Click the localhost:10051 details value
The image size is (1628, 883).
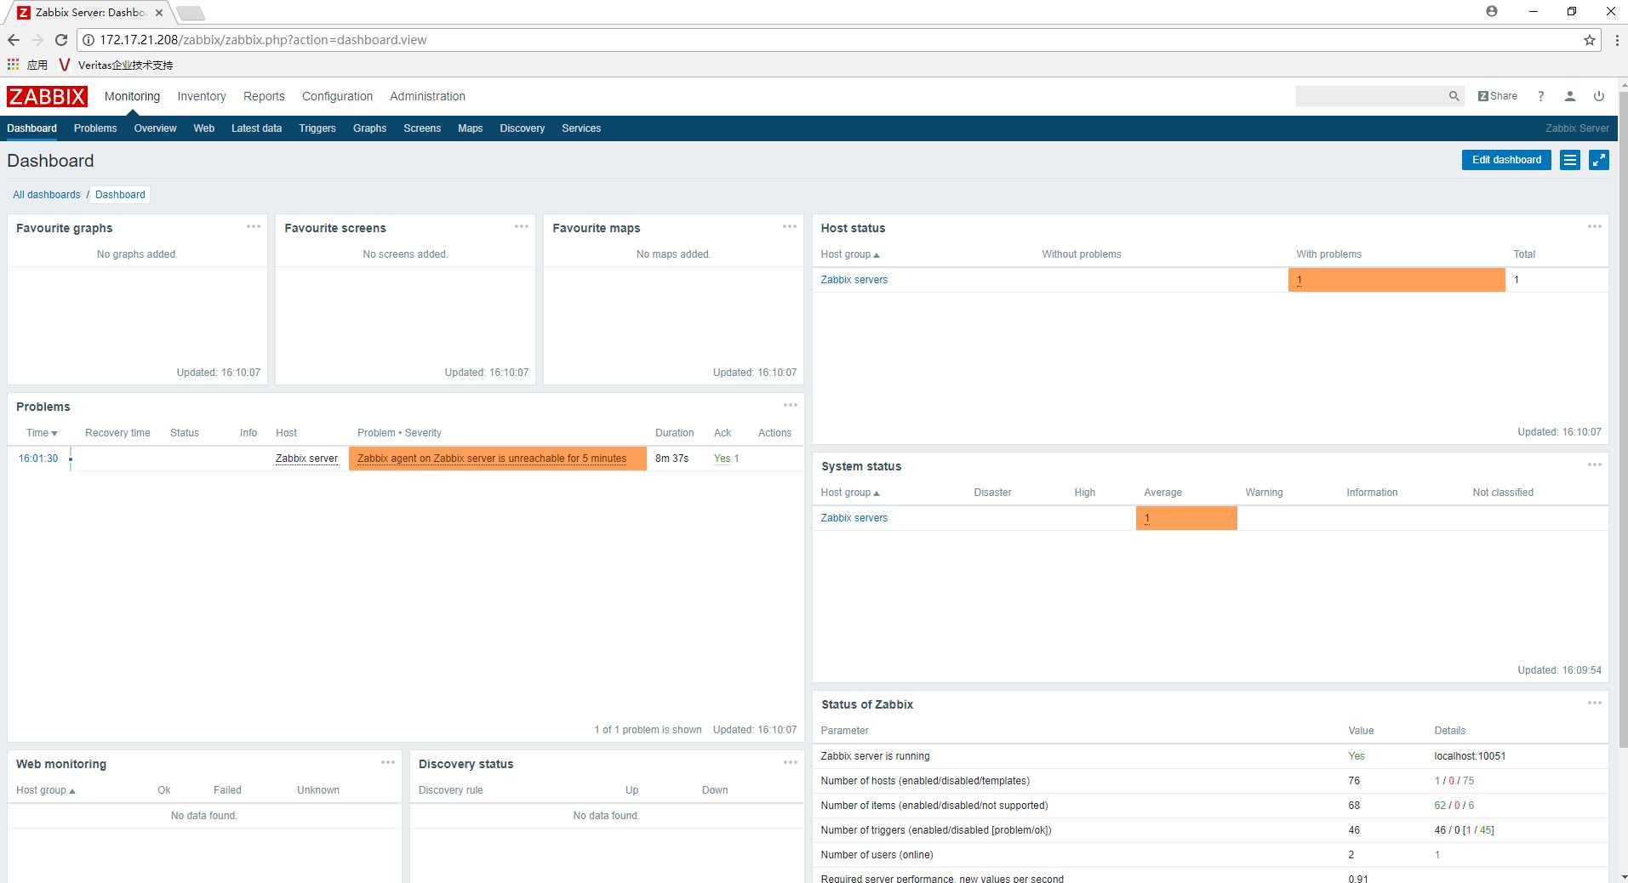pyautogui.click(x=1470, y=756)
